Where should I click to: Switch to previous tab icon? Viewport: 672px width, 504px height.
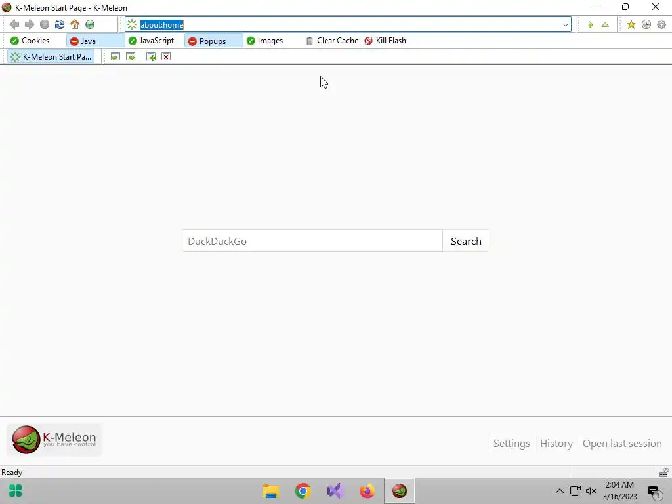pyautogui.click(x=115, y=56)
